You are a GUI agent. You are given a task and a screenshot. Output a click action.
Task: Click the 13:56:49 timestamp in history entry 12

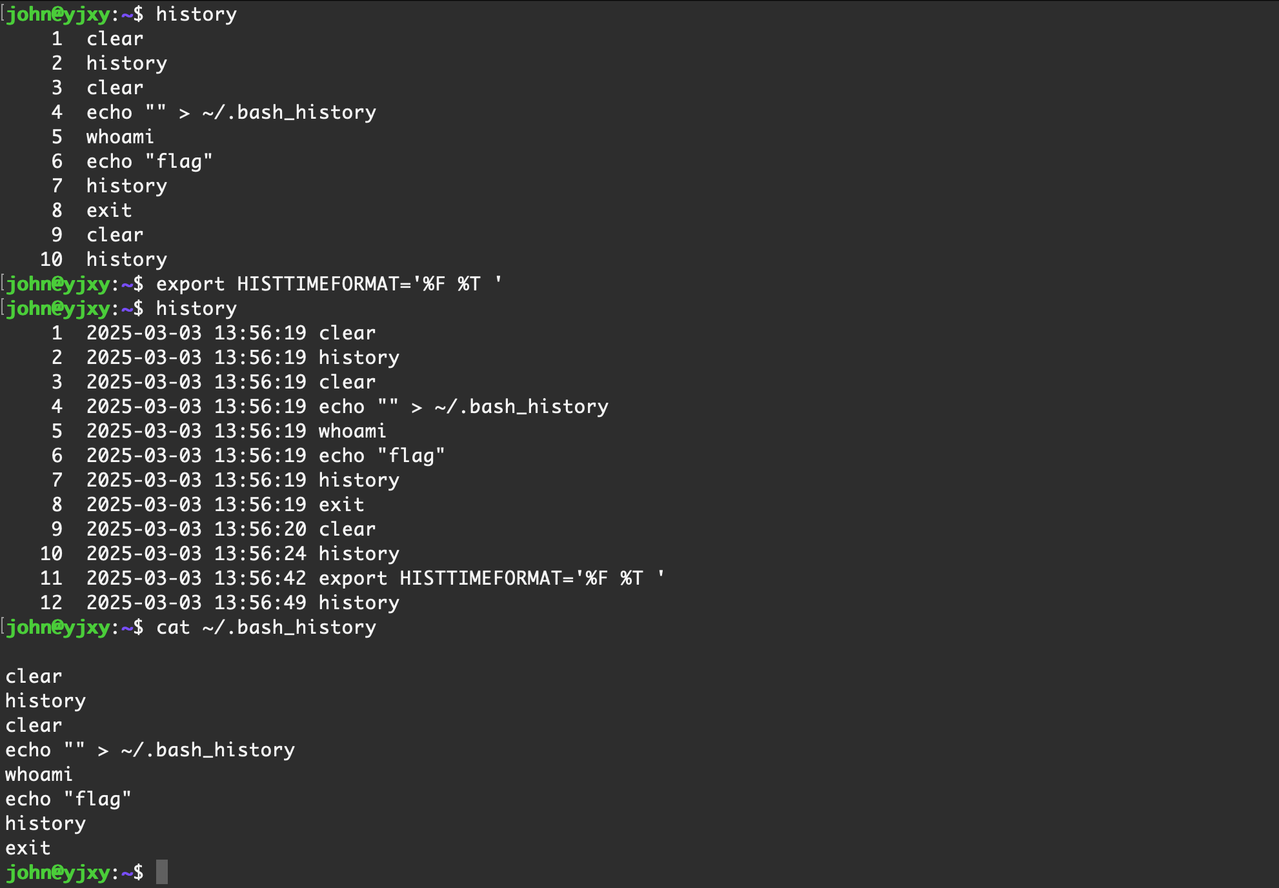point(260,603)
